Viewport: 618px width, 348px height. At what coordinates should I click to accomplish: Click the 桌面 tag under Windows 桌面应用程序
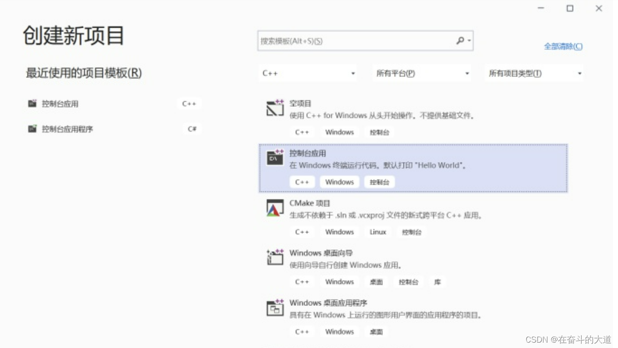pos(376,331)
